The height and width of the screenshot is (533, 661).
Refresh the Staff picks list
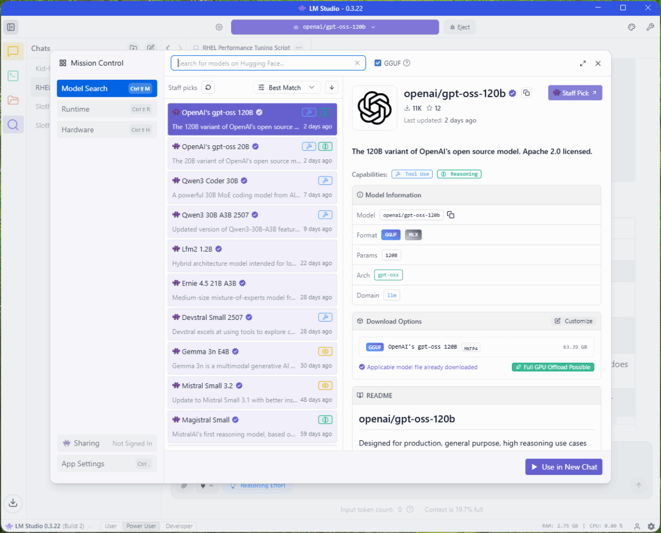coord(208,88)
